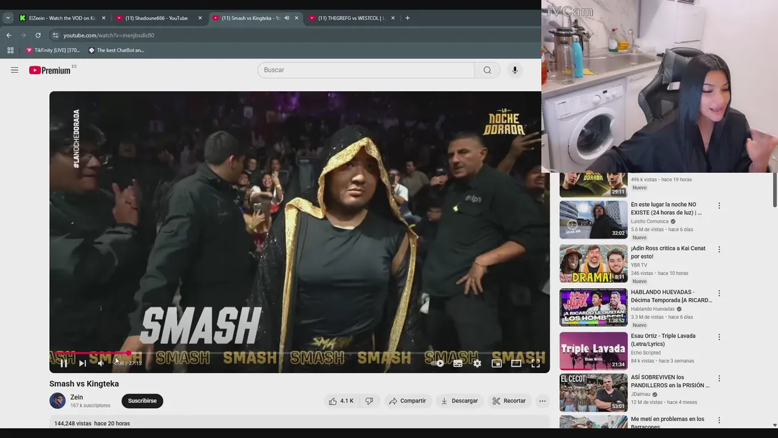Image resolution: width=778 pixels, height=438 pixels.
Task: Pause the video playback
Action: pyautogui.click(x=64, y=363)
